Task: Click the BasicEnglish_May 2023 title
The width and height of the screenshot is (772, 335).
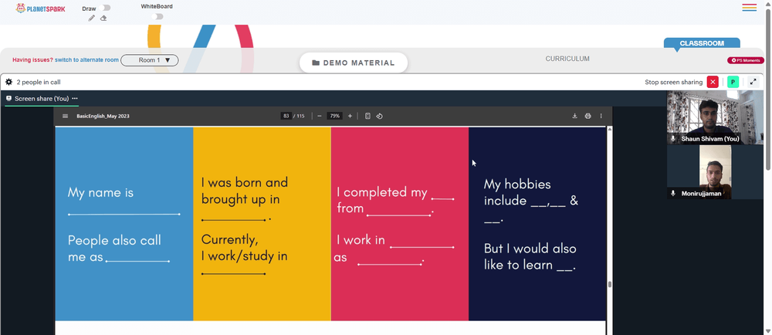Action: tap(103, 116)
